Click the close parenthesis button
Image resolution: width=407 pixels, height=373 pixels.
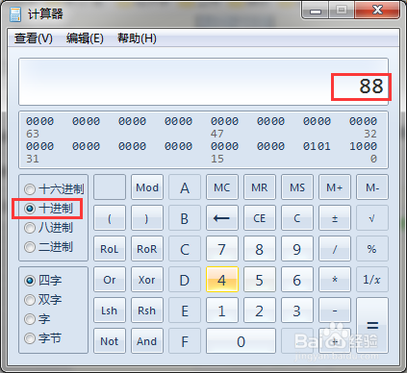[147, 218]
